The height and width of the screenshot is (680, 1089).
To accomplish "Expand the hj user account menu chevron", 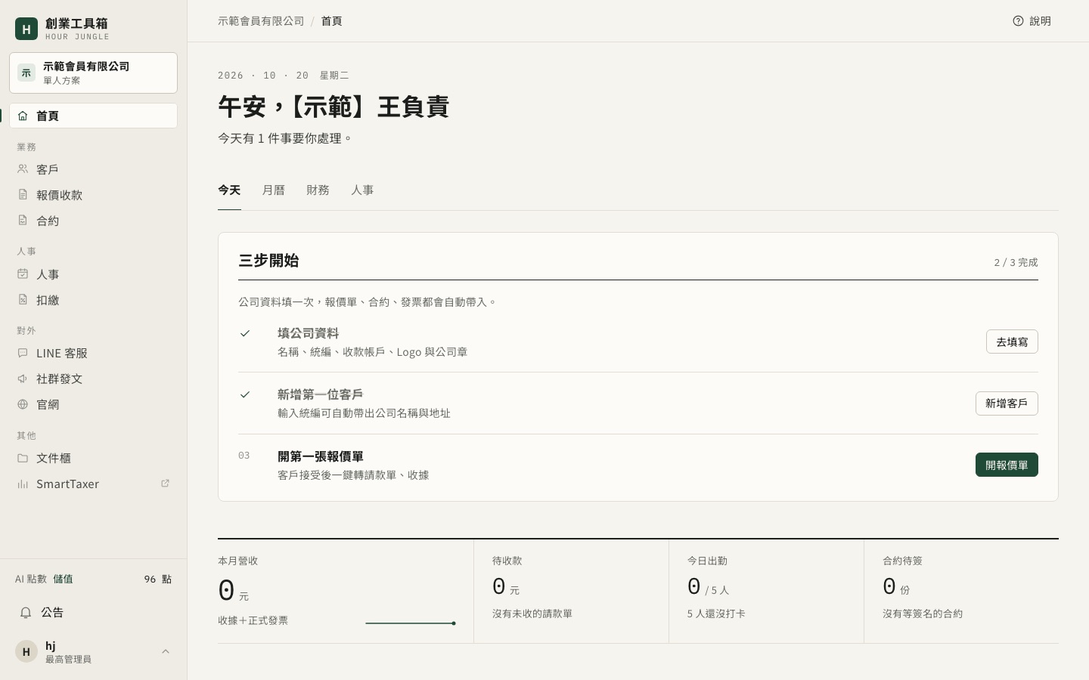I will pos(166,651).
